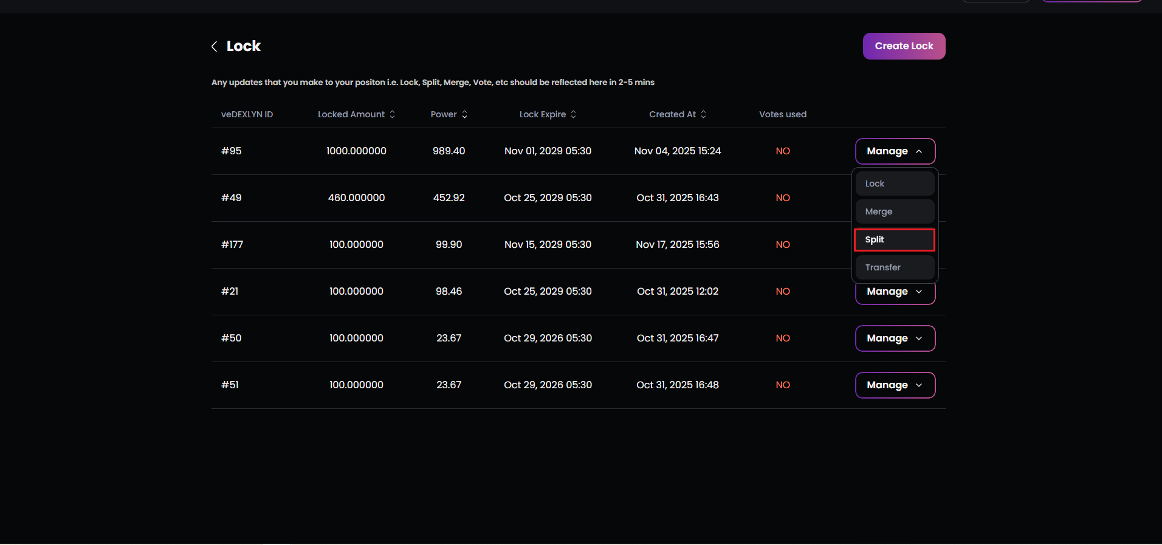
Task: Sort by Lock Expire column arrows
Action: pyautogui.click(x=573, y=114)
